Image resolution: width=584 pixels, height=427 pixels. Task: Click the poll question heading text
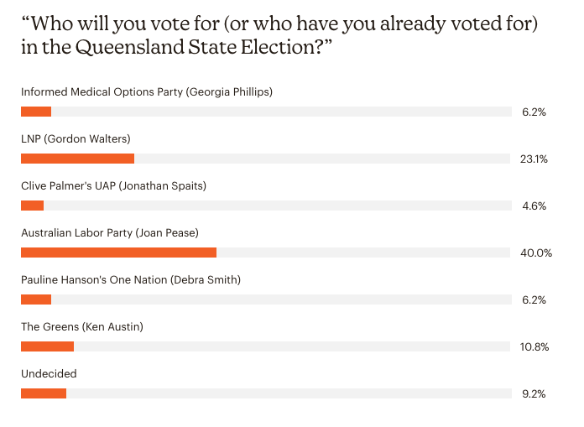pyautogui.click(x=279, y=35)
